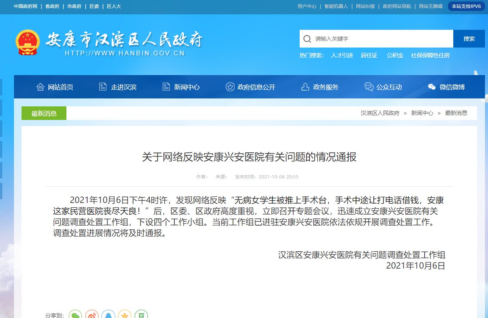
Task: Open the 中国政府网 top link
Action: pyautogui.click(x=26, y=6)
